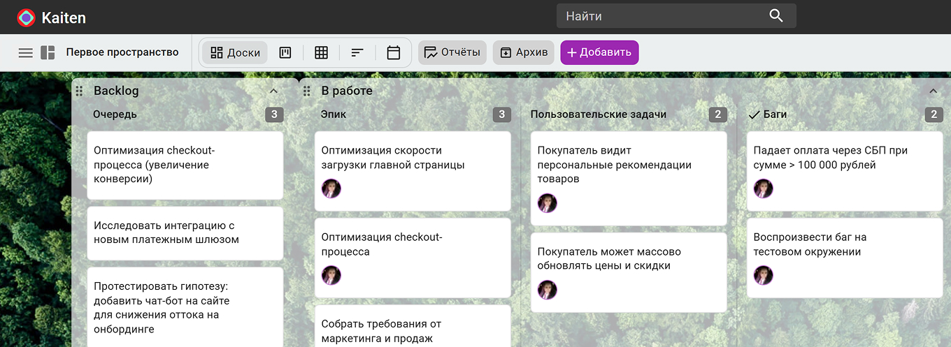Viewport: 951px width, 347px height.
Task: Open the calendar view
Action: 394,52
